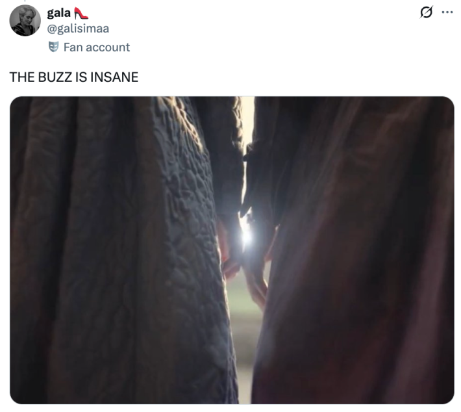Select the tweet text THE BUZZ IS INSANE
This screenshot has width=461, height=412.
[74, 77]
